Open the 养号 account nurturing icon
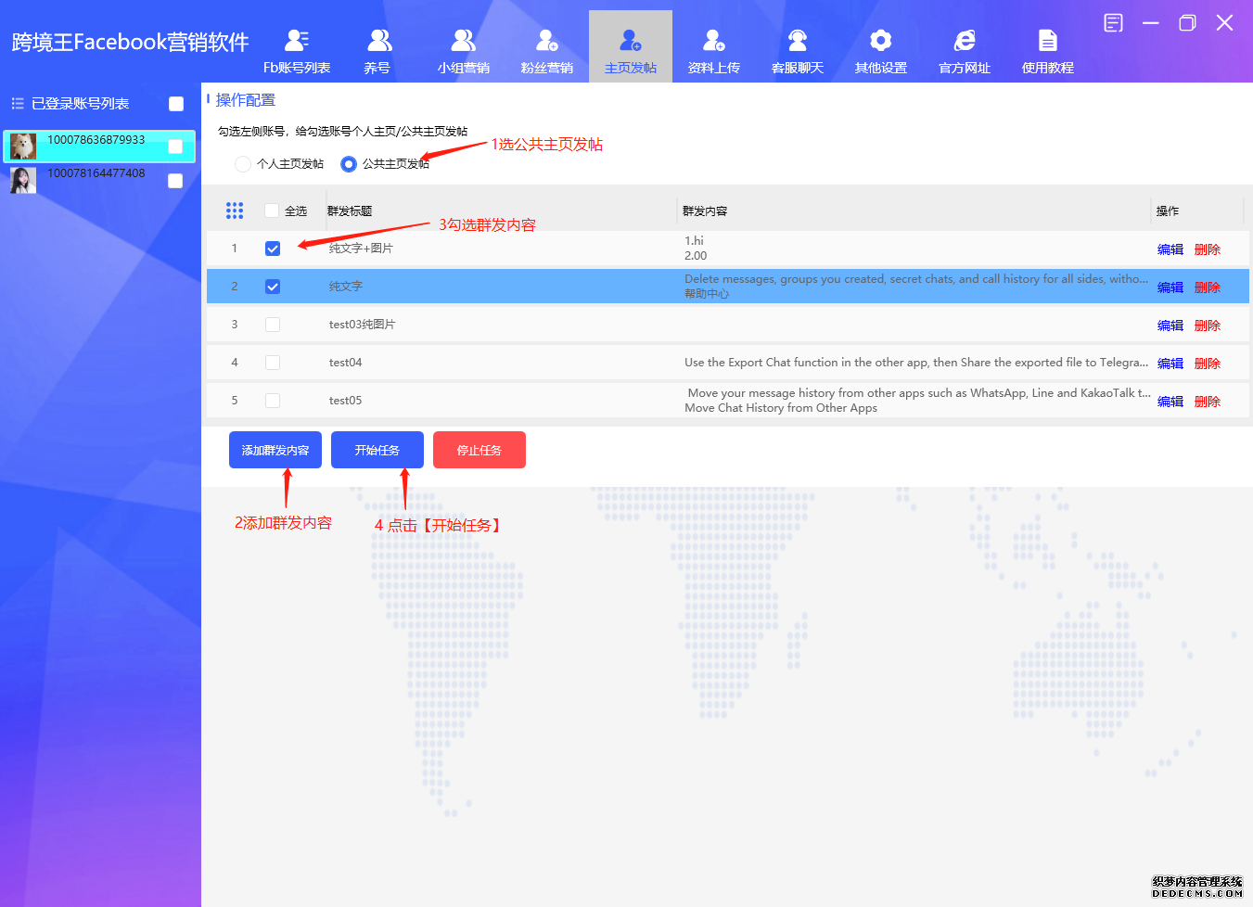Screen dimensions: 1253x907 pos(379,41)
